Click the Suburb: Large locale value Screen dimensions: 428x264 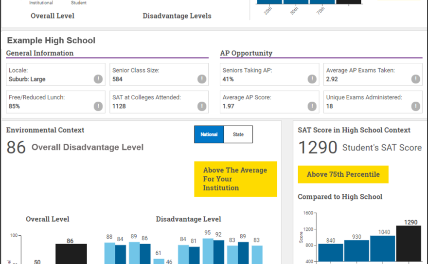(27, 79)
